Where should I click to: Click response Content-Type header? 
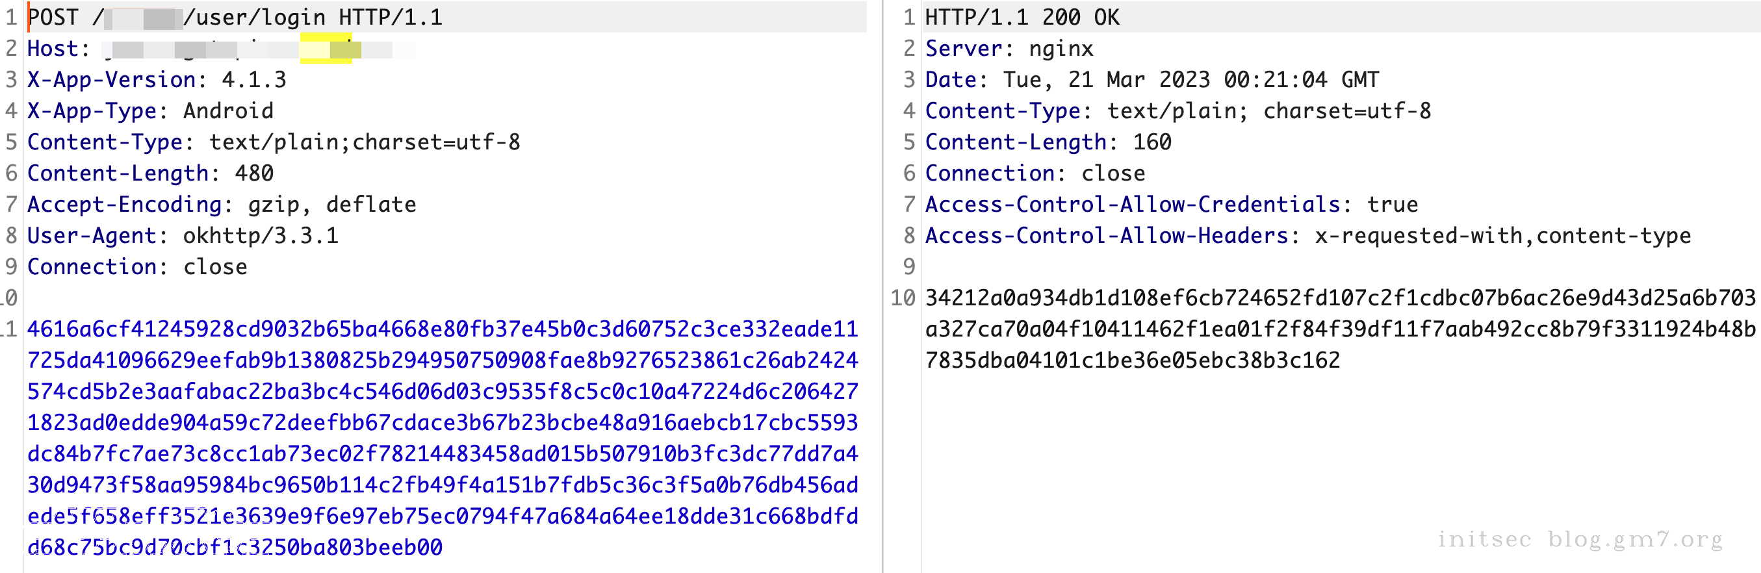click(x=1178, y=111)
